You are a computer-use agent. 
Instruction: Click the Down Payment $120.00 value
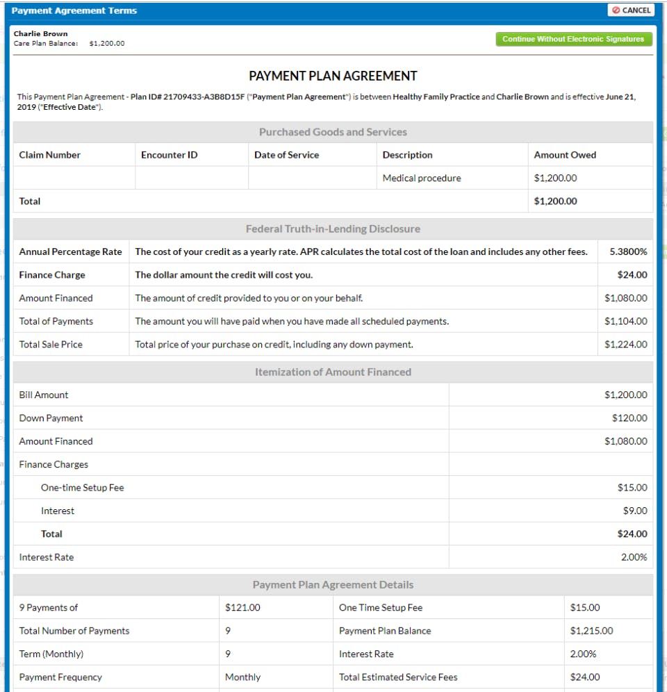point(629,418)
